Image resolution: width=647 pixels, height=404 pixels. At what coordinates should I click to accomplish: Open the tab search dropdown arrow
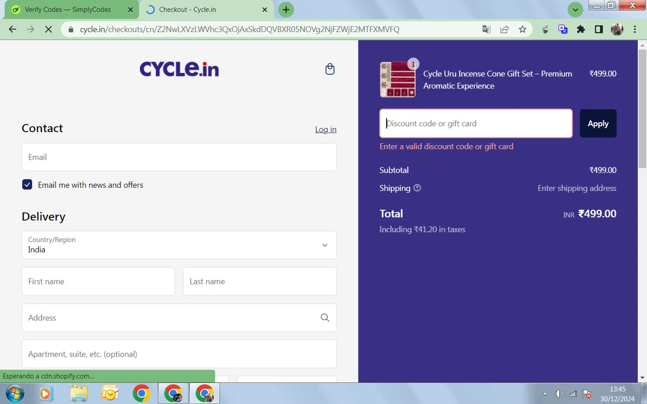575,9
